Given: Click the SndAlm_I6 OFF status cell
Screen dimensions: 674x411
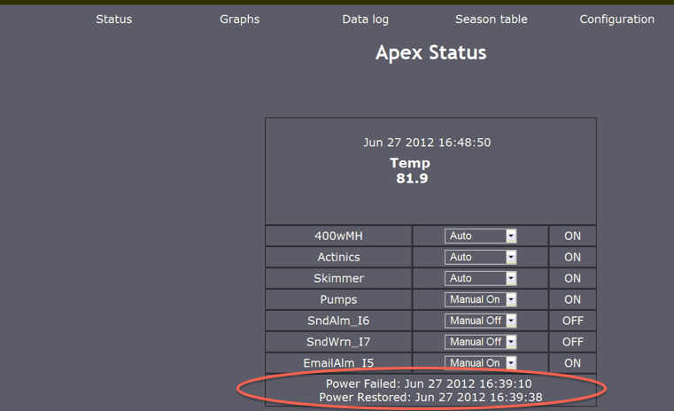Looking at the screenshot, I should click(572, 321).
